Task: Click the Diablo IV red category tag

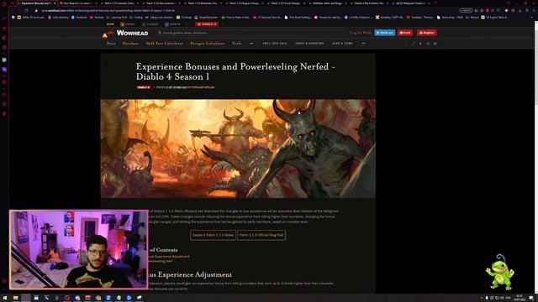Action: [x=144, y=87]
